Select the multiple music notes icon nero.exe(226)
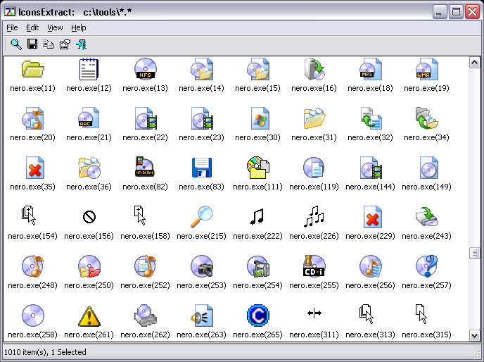 [x=314, y=216]
